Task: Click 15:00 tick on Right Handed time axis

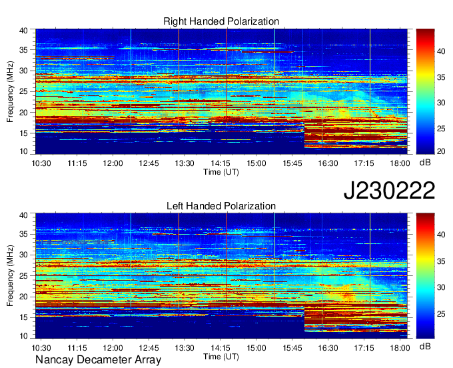Action: pos(256,163)
